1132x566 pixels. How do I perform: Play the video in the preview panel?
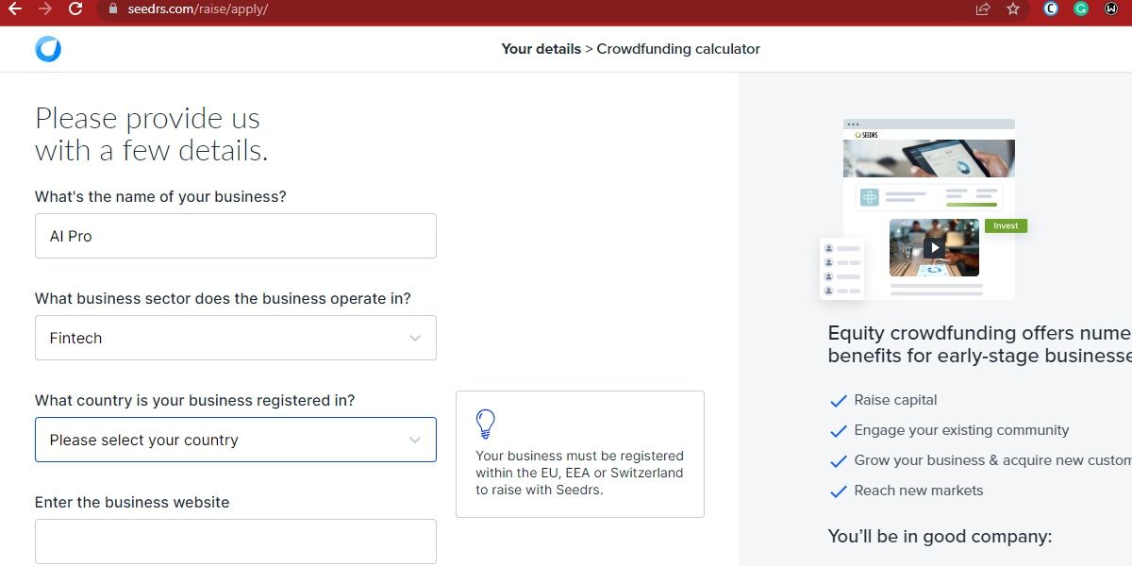[x=934, y=248]
